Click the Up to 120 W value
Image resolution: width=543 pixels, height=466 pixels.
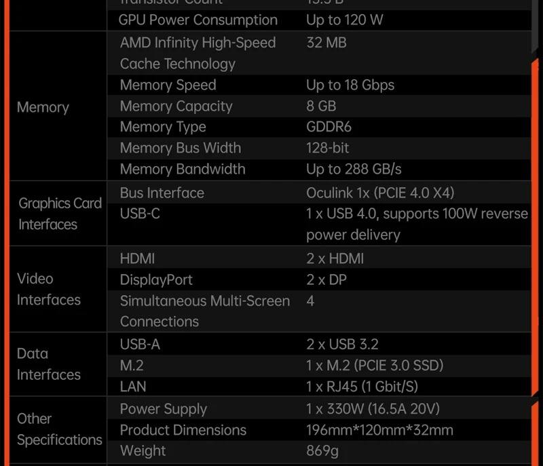[345, 20]
